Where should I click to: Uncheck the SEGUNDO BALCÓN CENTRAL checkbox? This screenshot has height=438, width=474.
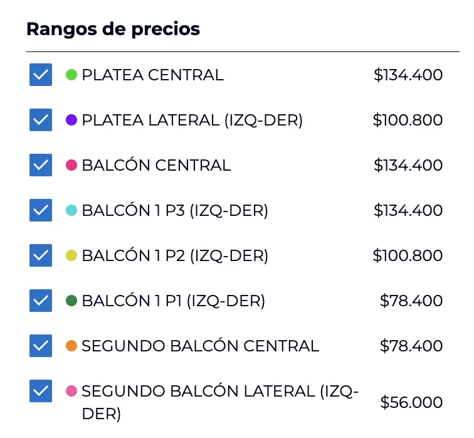(41, 346)
